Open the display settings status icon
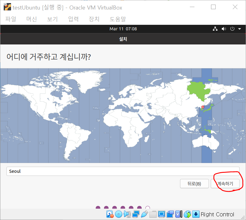 tap(161, 214)
